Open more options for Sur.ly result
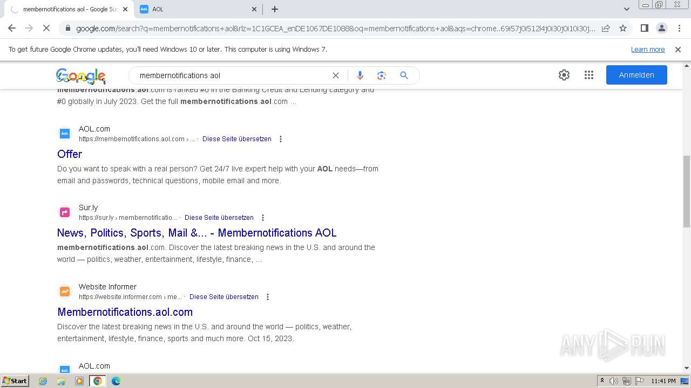This screenshot has width=691, height=388. coord(263,218)
